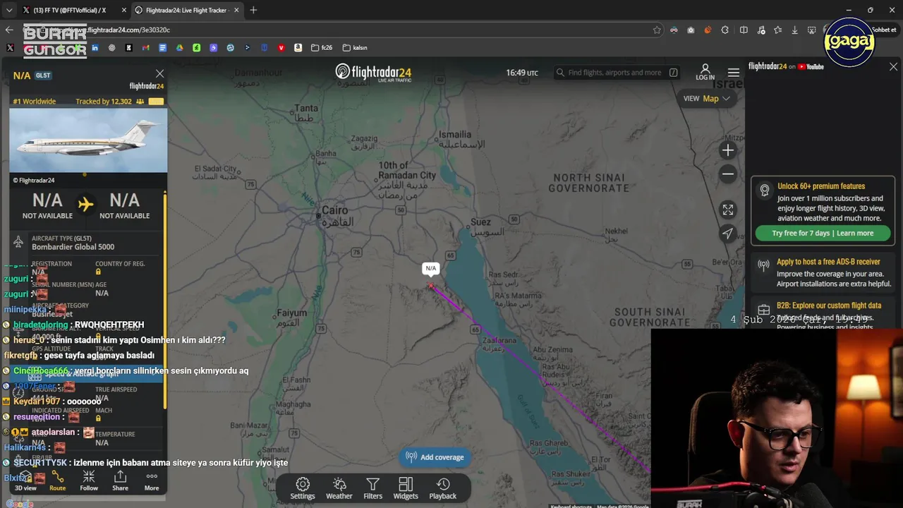Open the Filters funnel tool
Viewport: 903px width, 508px height.
[x=372, y=488]
